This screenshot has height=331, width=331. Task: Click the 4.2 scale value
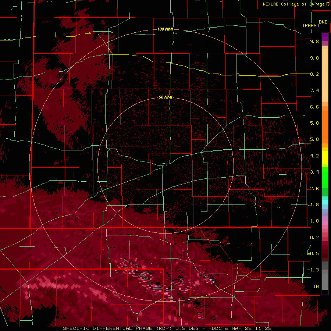(314, 156)
